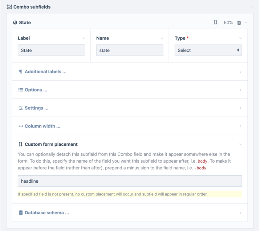Collapse the Custom form placement section

point(241,144)
